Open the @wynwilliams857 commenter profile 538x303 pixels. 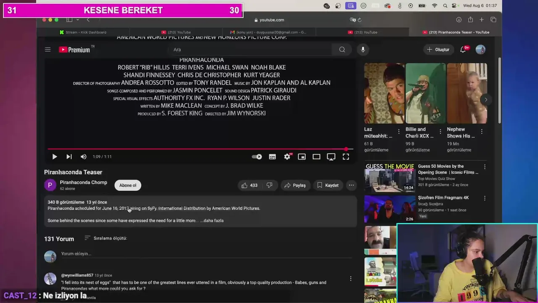(77, 275)
